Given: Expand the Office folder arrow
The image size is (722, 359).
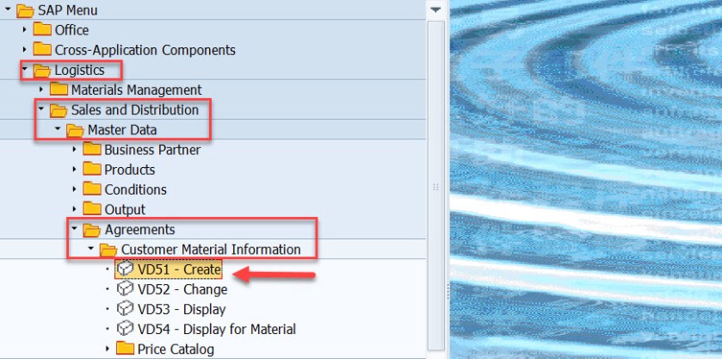Looking at the screenshot, I should (24, 29).
